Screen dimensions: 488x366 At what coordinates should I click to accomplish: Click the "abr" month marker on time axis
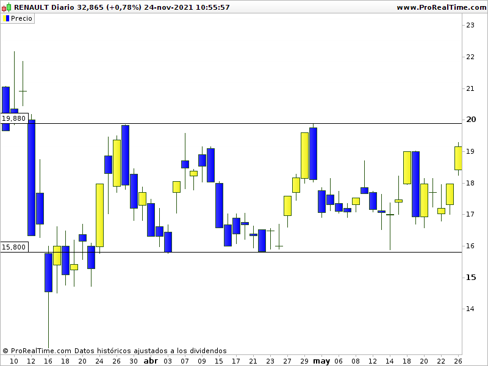(x=151, y=361)
